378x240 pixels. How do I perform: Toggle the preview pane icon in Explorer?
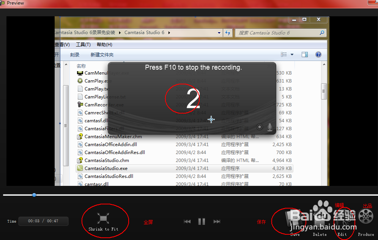click(x=305, y=55)
